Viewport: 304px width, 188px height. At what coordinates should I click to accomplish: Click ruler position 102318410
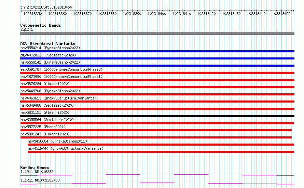182,14
